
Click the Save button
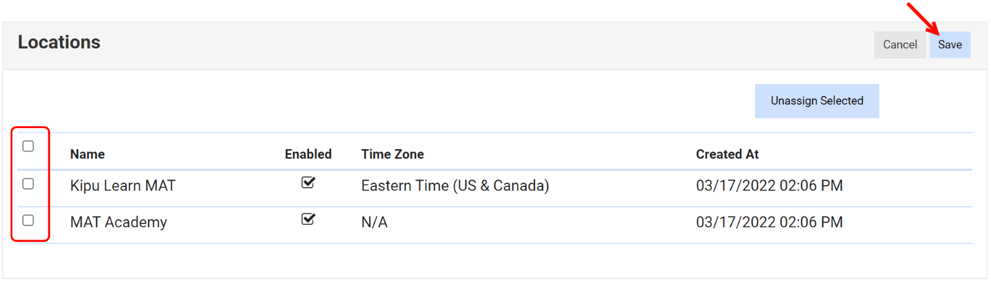(x=950, y=45)
